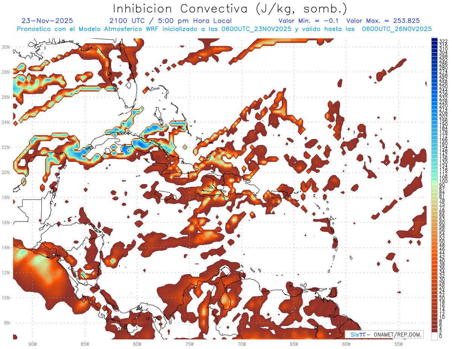Viewport: 452px width, 349px height.
Task: Click the colorbar value '40'
Action: pyautogui.click(x=442, y=261)
